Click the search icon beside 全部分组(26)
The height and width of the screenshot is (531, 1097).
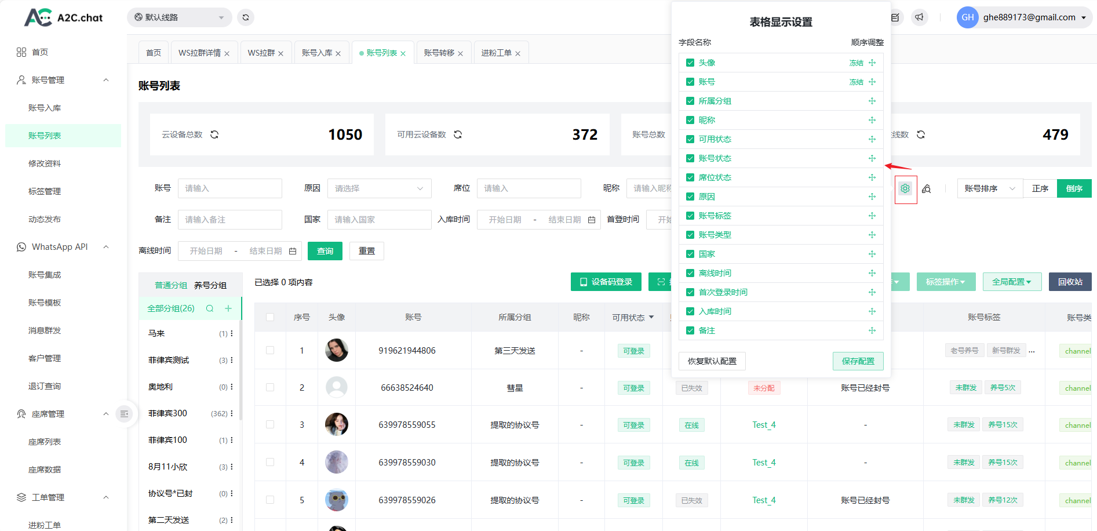coord(210,308)
